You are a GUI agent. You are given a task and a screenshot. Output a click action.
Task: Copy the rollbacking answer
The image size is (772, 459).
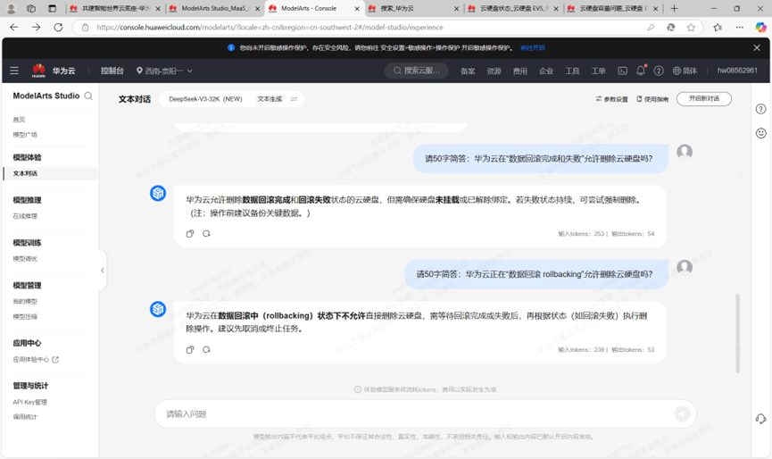coord(190,350)
